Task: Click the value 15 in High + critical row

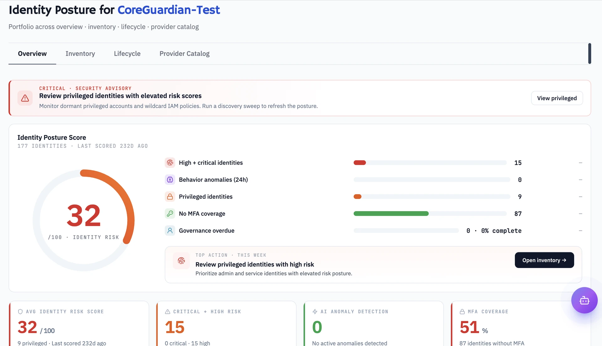Action: click(x=518, y=163)
